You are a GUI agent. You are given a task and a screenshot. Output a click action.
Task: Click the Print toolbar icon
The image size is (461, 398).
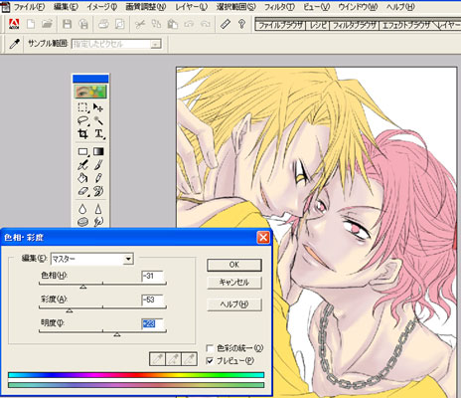[103, 24]
